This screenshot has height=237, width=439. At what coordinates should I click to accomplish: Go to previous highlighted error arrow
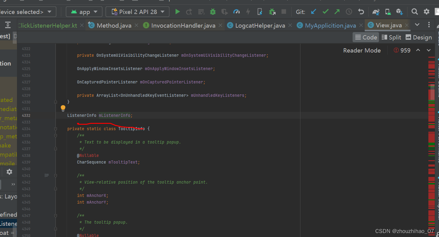(418, 50)
